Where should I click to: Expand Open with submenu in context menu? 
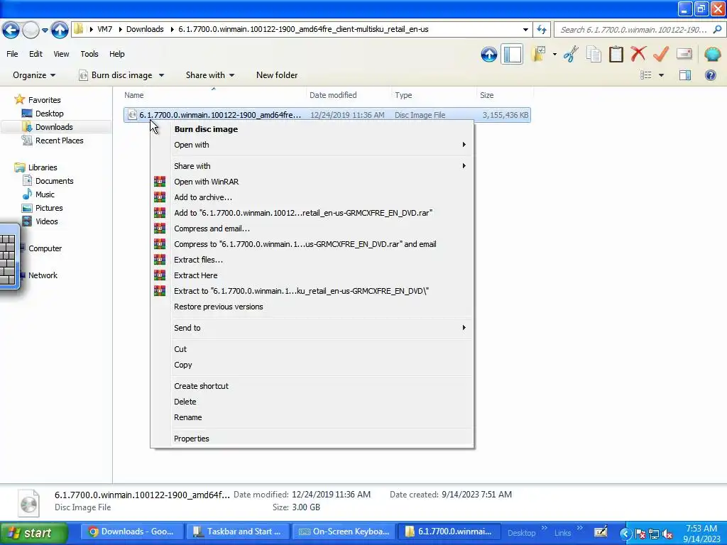[x=312, y=145]
